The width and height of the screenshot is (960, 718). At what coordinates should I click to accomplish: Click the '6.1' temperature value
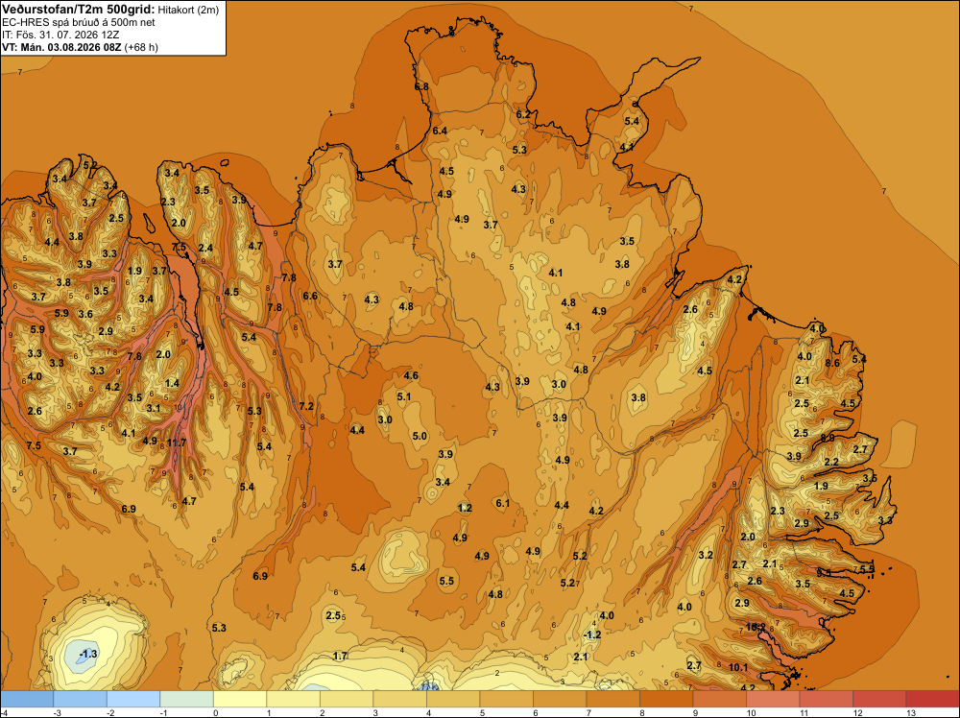(503, 503)
